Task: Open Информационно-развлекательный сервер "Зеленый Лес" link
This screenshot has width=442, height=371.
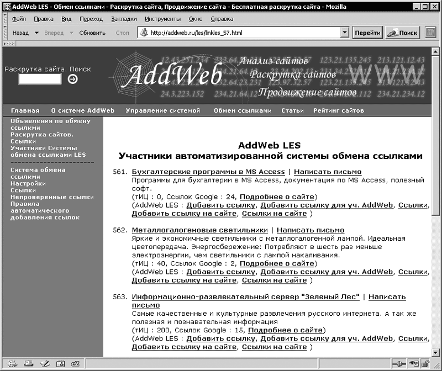Action: (245, 297)
